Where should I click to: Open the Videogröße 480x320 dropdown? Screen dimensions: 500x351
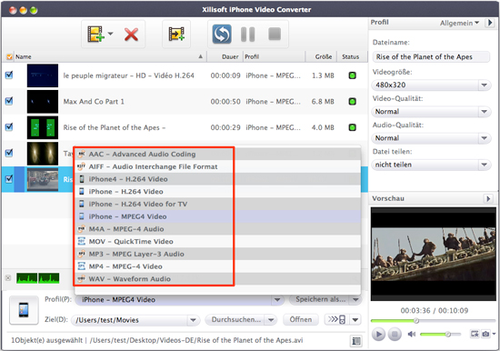tap(431, 85)
